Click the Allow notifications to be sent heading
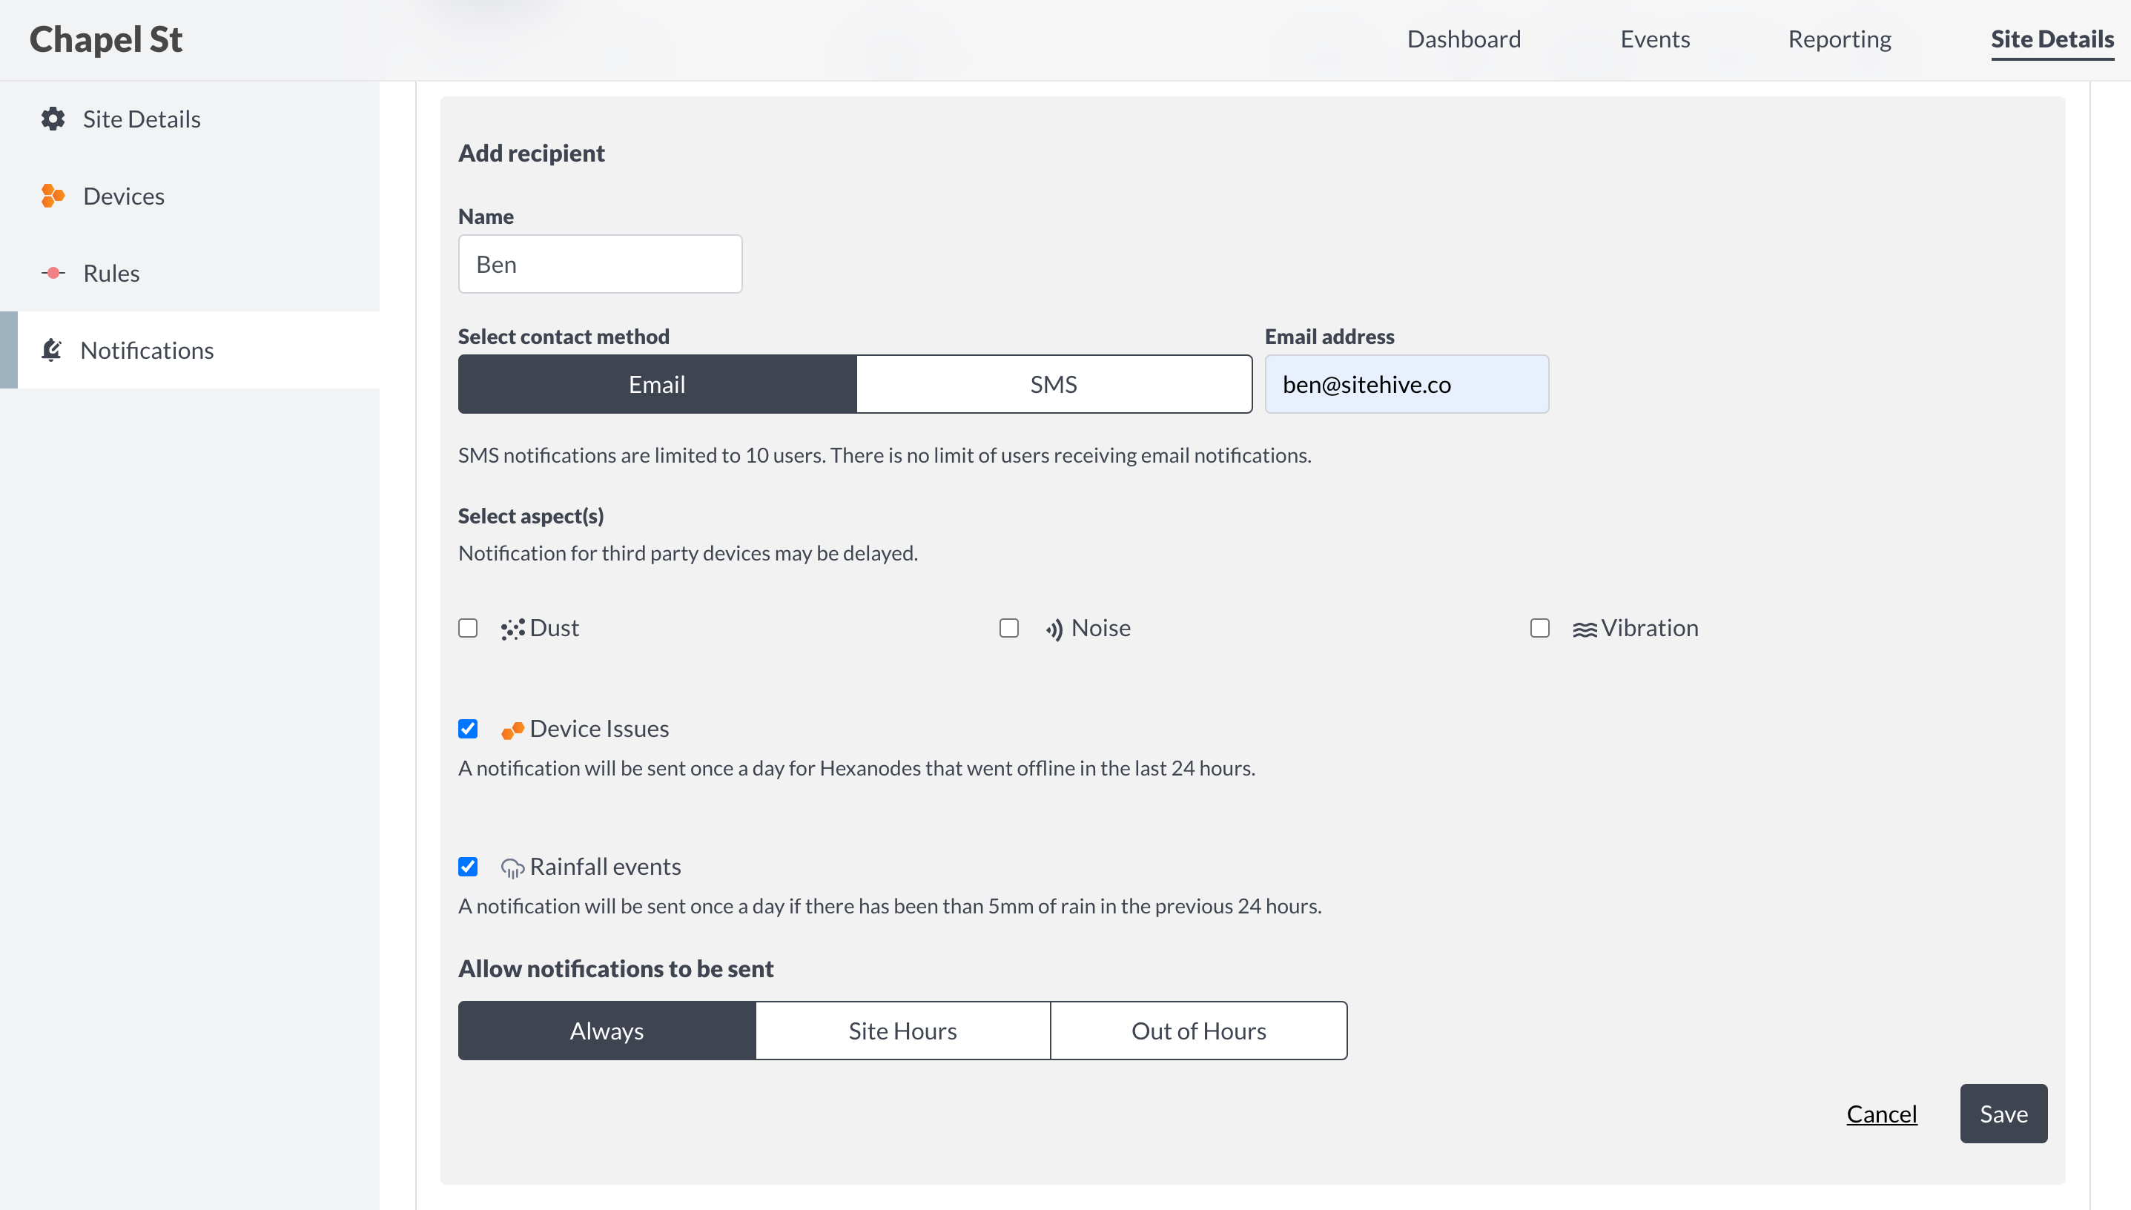The image size is (2131, 1210). pos(615,968)
